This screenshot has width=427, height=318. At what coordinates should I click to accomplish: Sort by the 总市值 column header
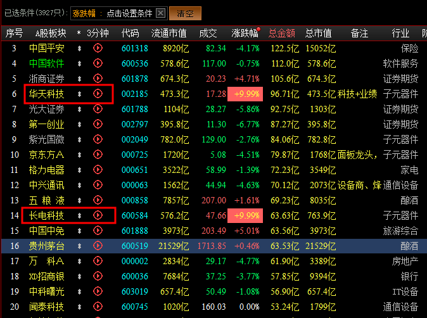(x=318, y=33)
